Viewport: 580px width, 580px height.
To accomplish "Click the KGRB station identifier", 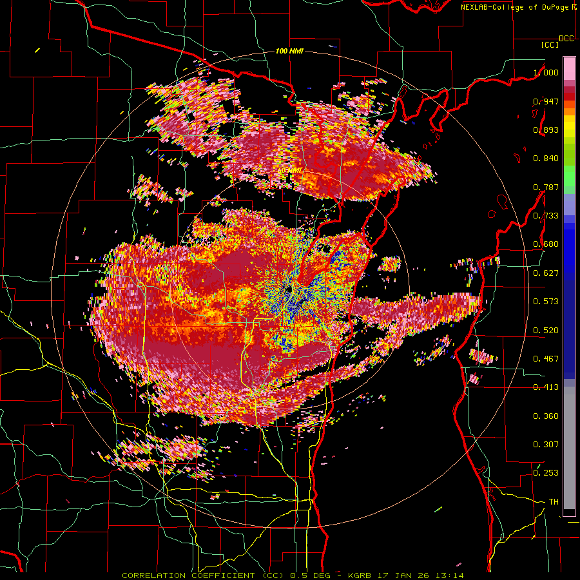I will [360, 575].
